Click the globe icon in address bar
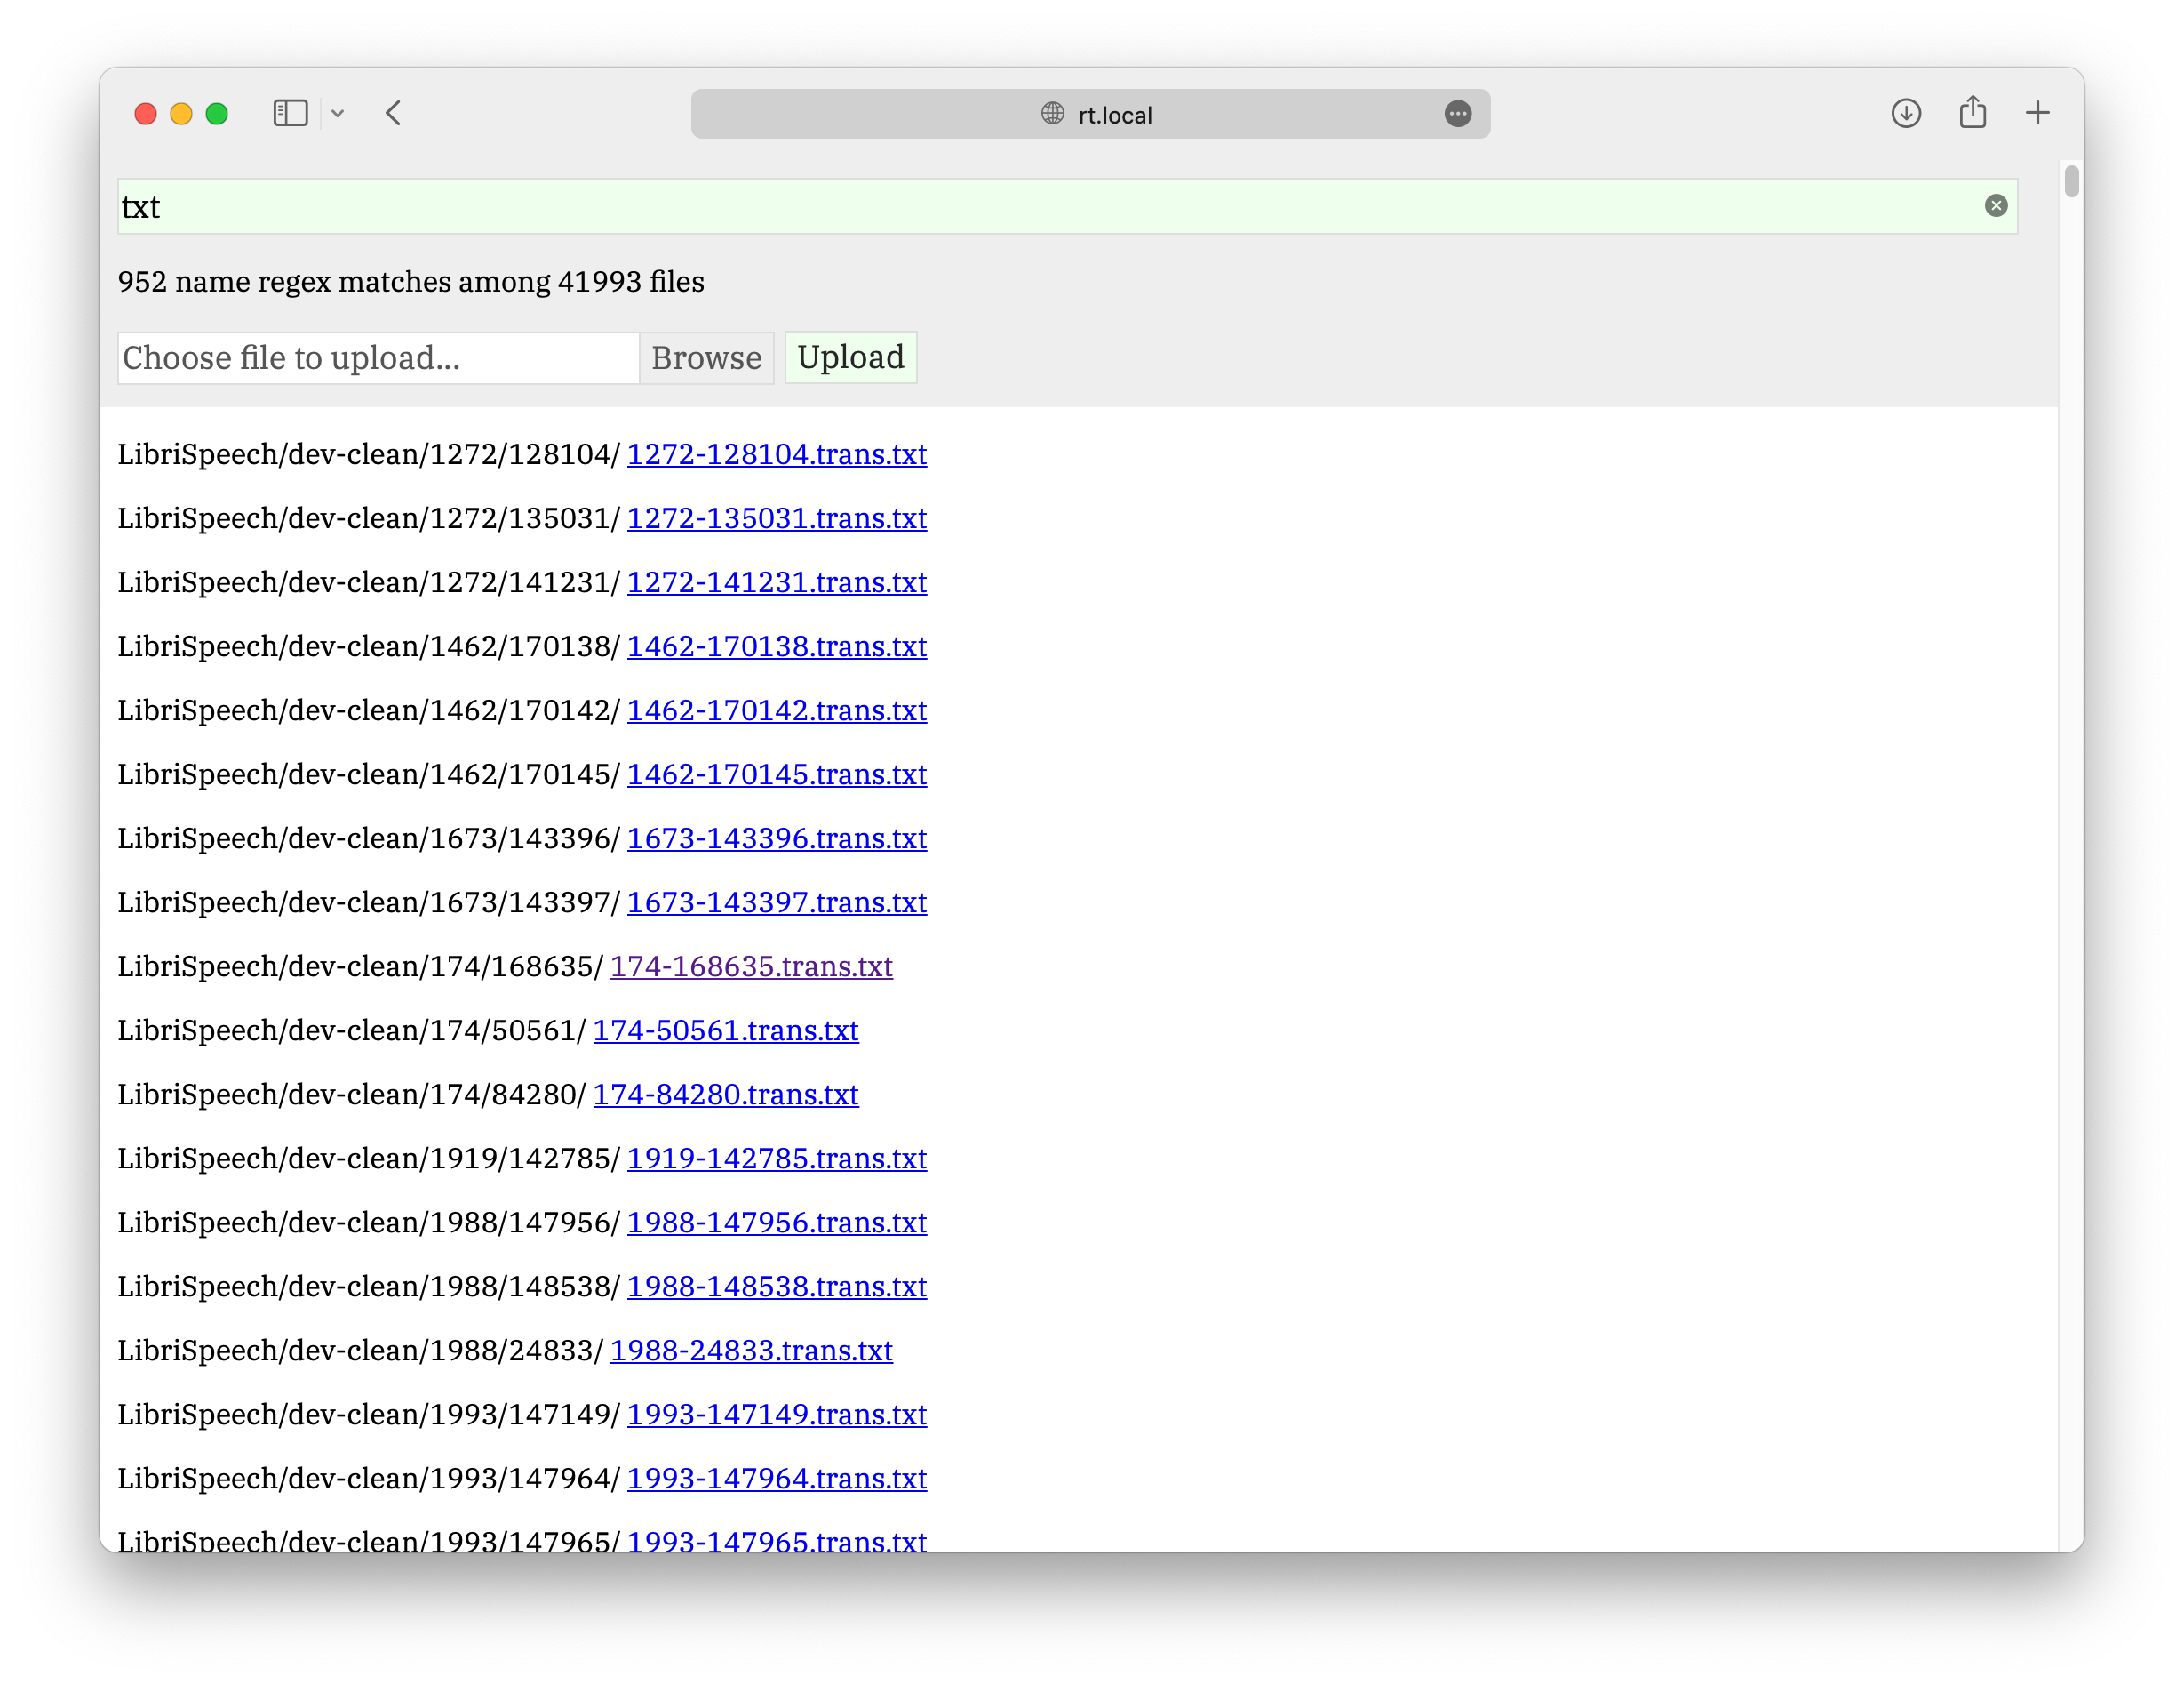The width and height of the screenshot is (2184, 1684). (1052, 114)
